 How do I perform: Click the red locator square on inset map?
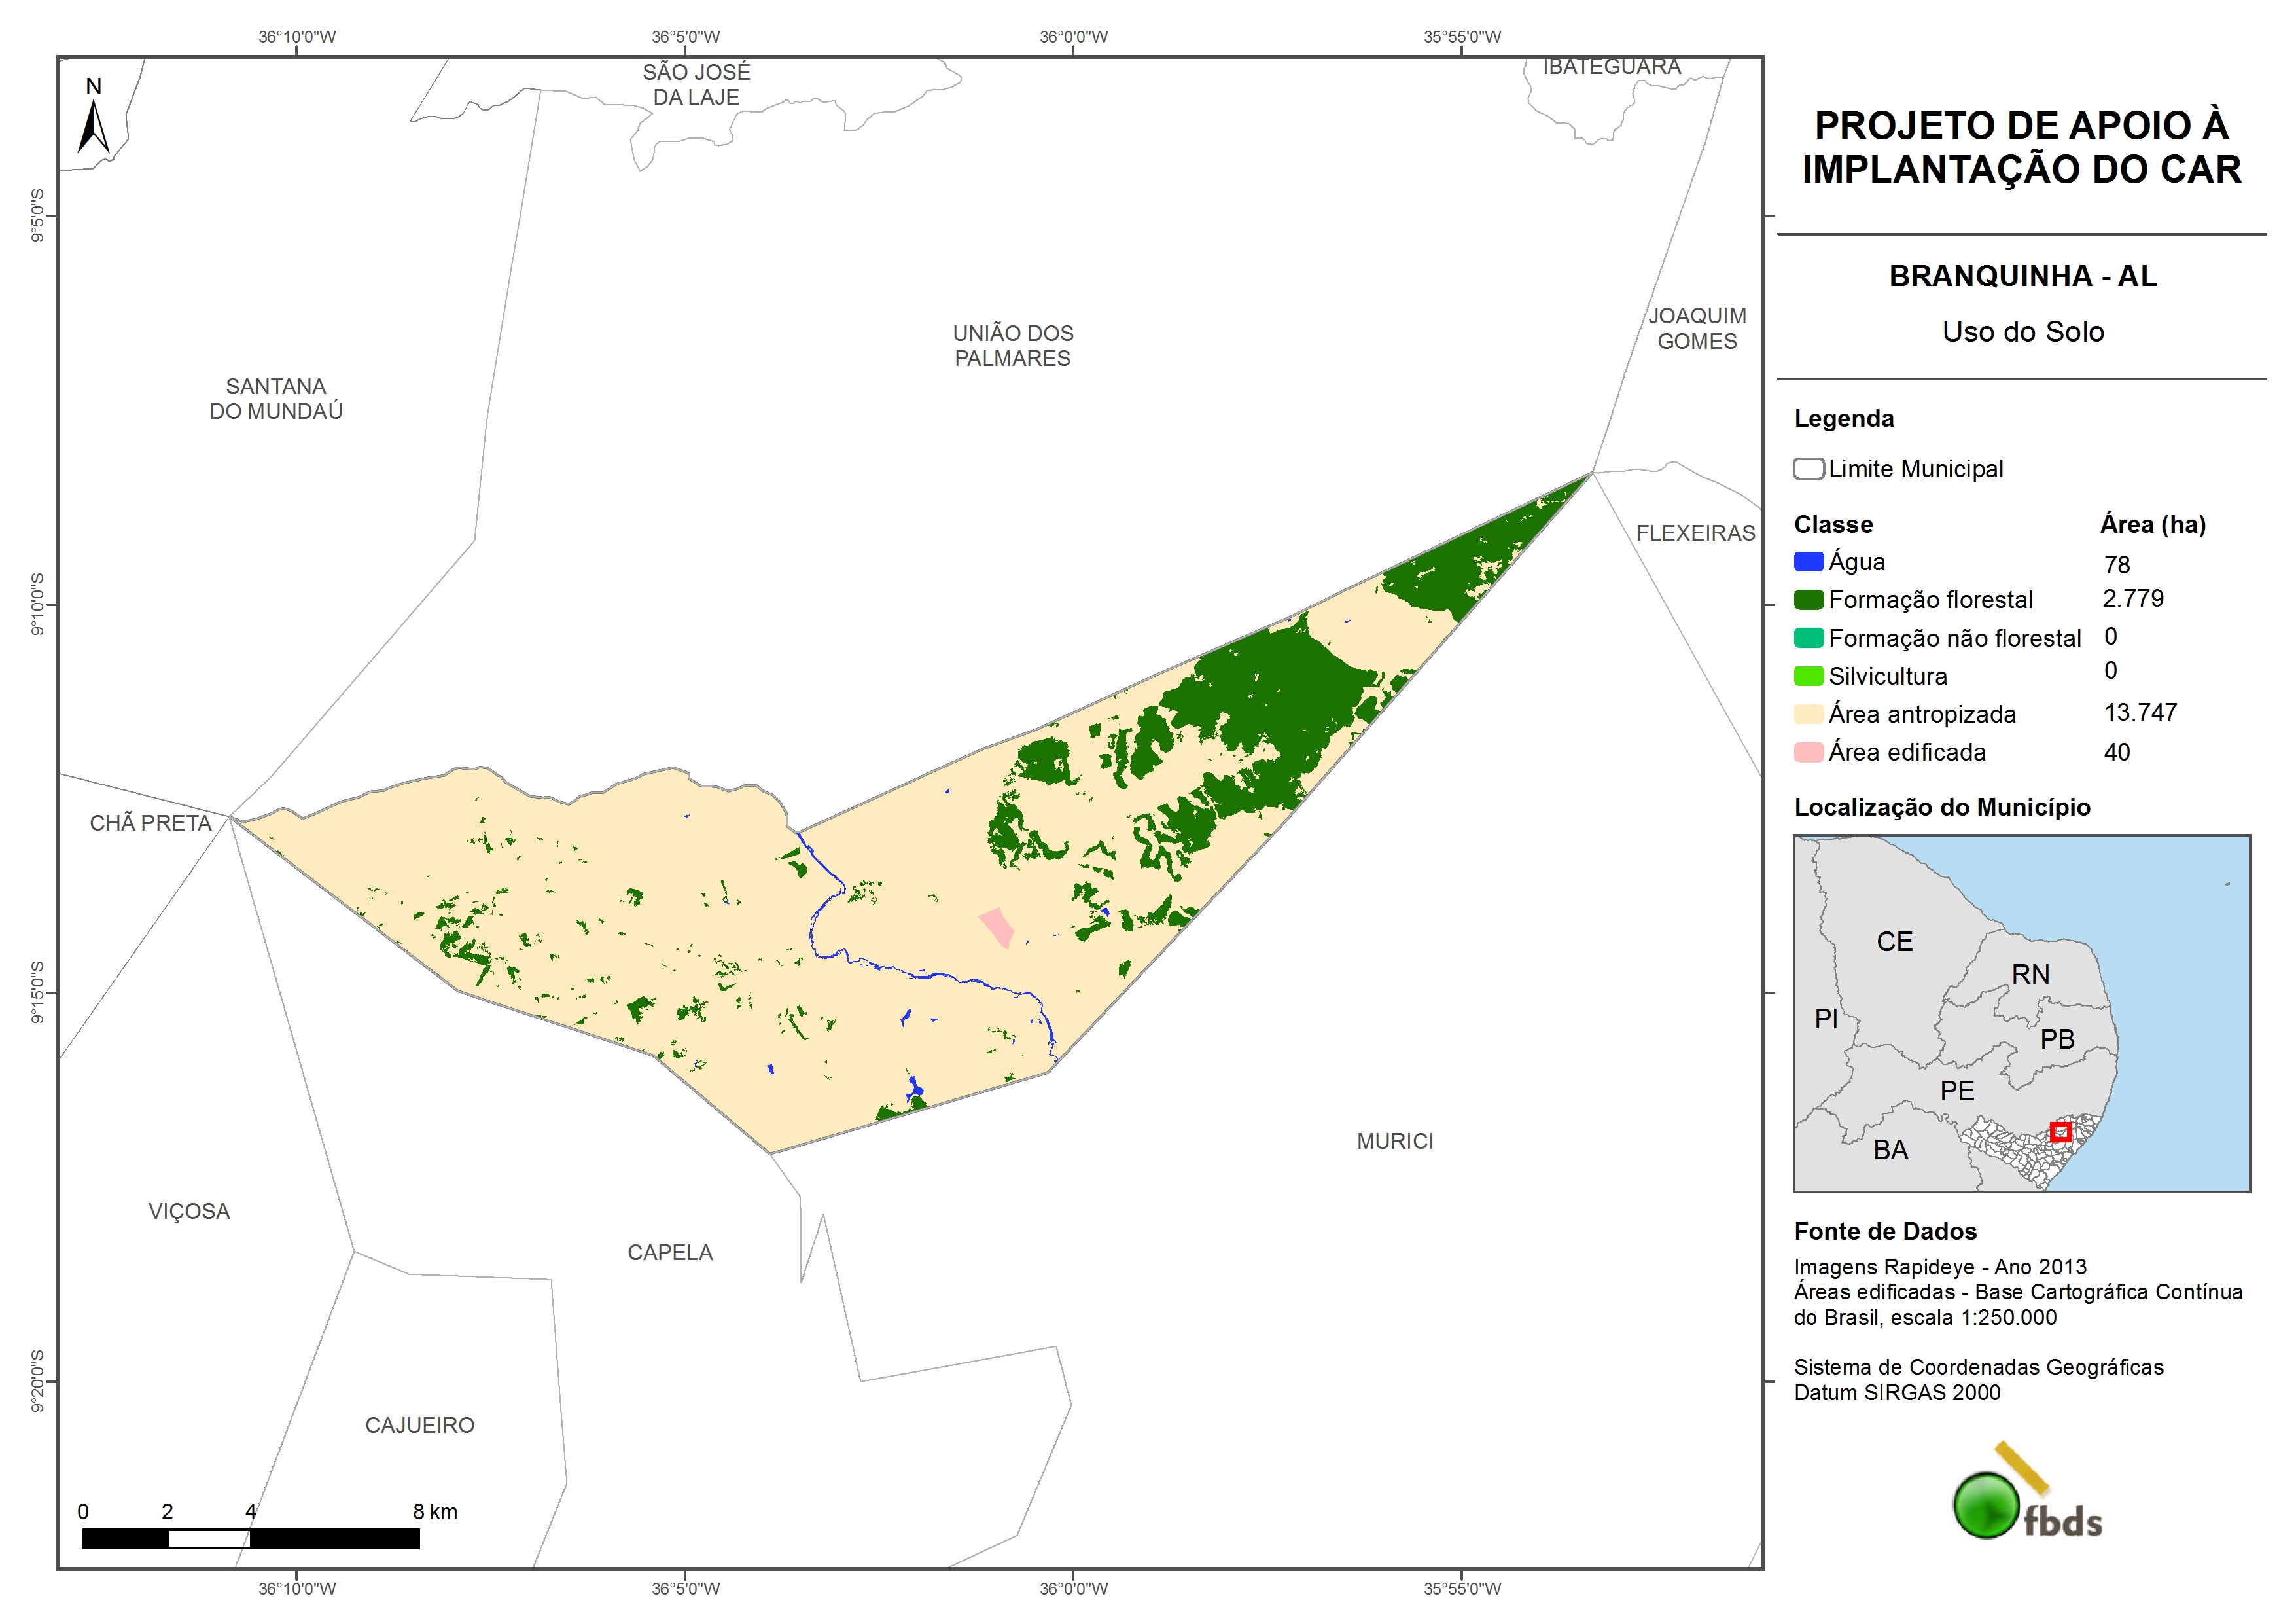tap(2060, 1132)
